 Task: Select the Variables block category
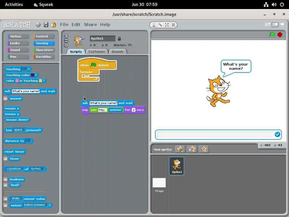pos(44,57)
